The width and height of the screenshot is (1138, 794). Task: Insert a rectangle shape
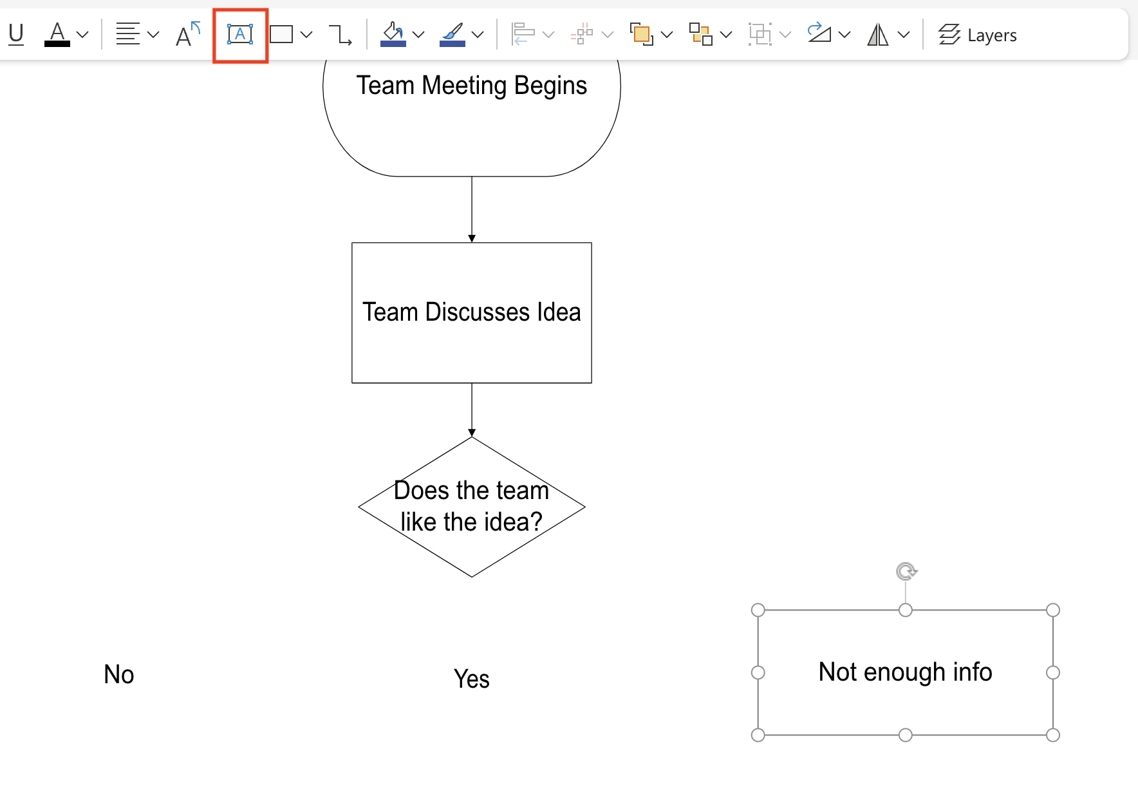pyautogui.click(x=281, y=34)
